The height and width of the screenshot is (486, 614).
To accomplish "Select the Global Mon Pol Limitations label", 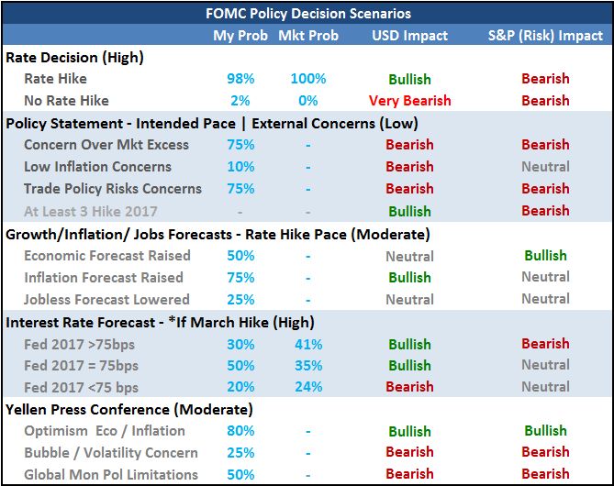I will tap(111, 475).
